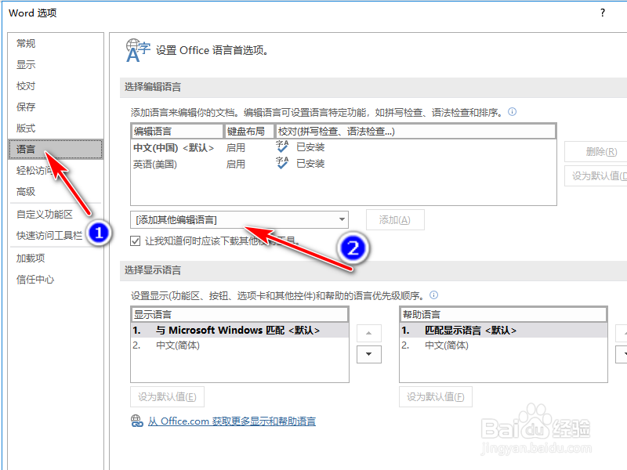This screenshot has height=470, width=627.
Task: Click the 键盘布局 column header
Action: click(x=249, y=131)
